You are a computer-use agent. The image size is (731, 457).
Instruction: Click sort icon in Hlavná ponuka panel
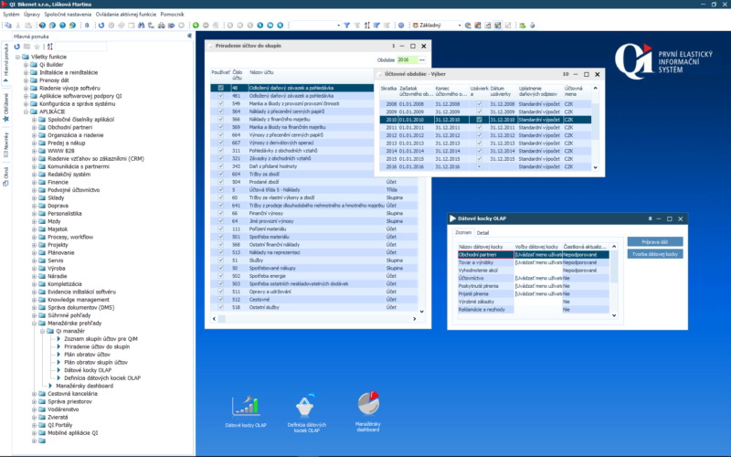pyautogui.click(x=50, y=47)
